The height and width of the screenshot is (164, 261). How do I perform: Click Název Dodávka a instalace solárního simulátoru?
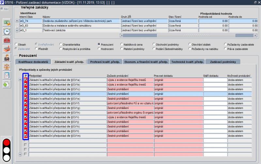[x=81, y=26]
